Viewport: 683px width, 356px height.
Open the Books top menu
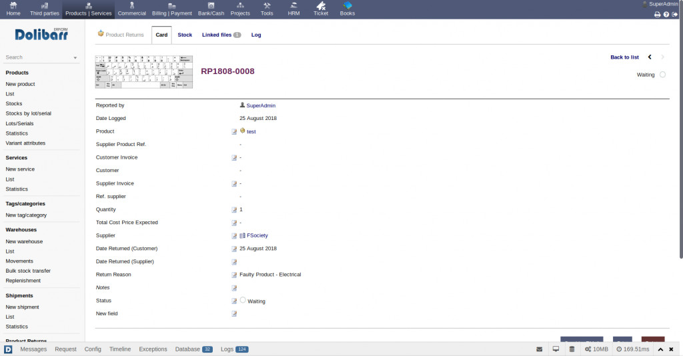pos(347,9)
